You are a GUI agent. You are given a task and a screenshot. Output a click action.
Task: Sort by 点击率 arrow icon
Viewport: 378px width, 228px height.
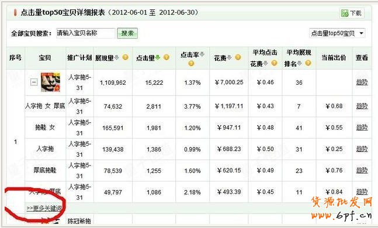(202, 54)
